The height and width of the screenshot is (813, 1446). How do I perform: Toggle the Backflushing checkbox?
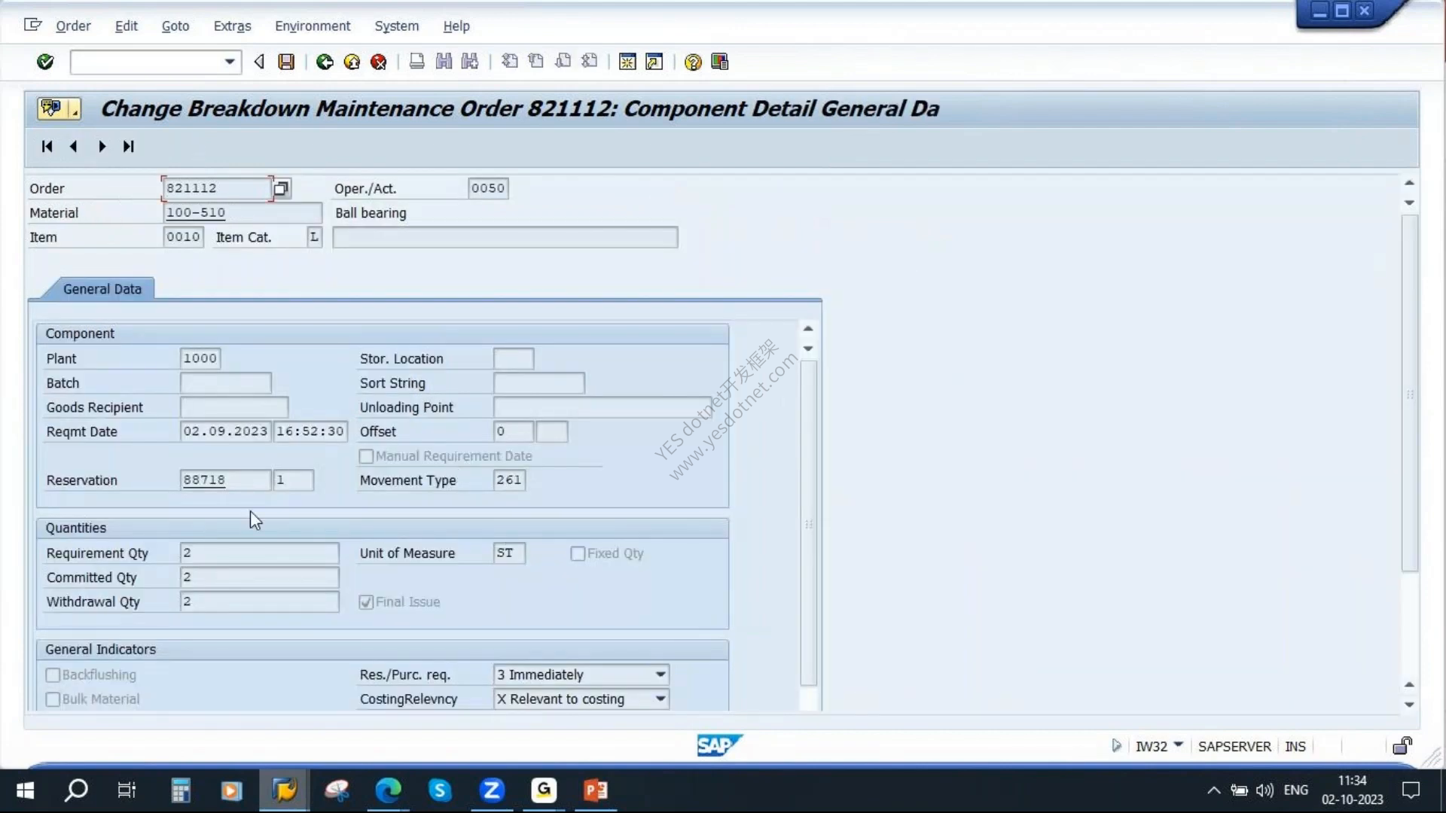53,675
